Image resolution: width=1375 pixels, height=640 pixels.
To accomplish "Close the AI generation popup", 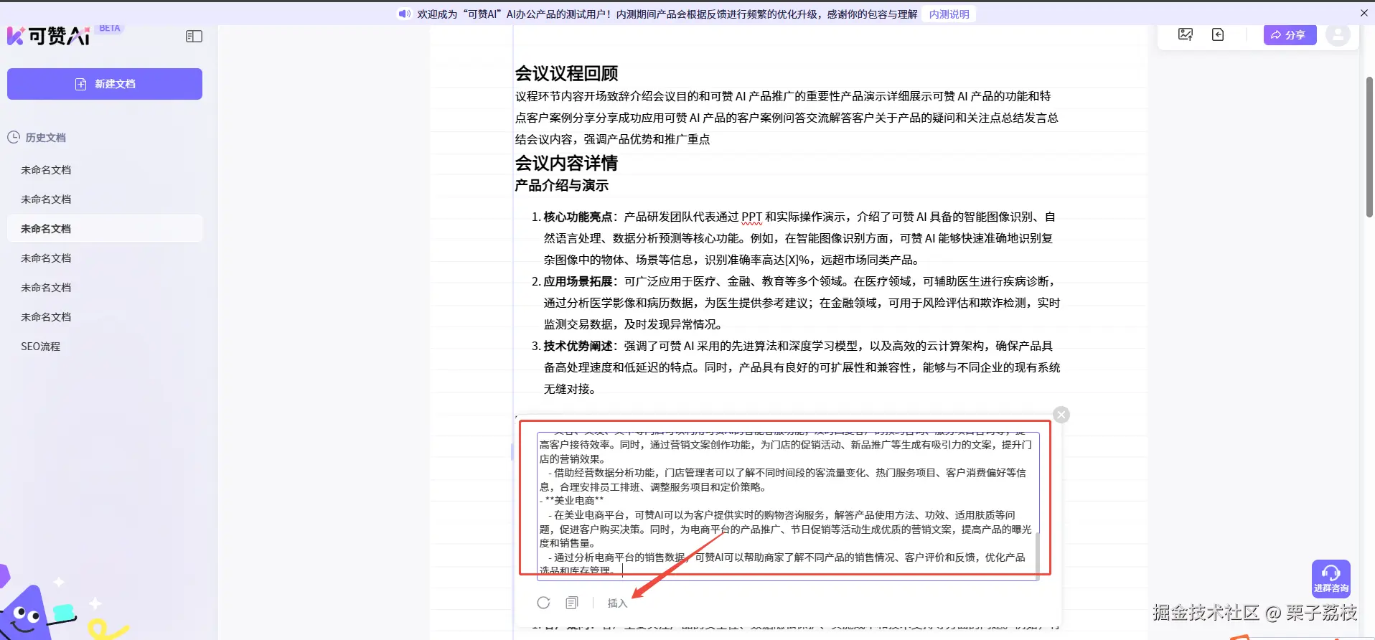I will click(x=1061, y=415).
